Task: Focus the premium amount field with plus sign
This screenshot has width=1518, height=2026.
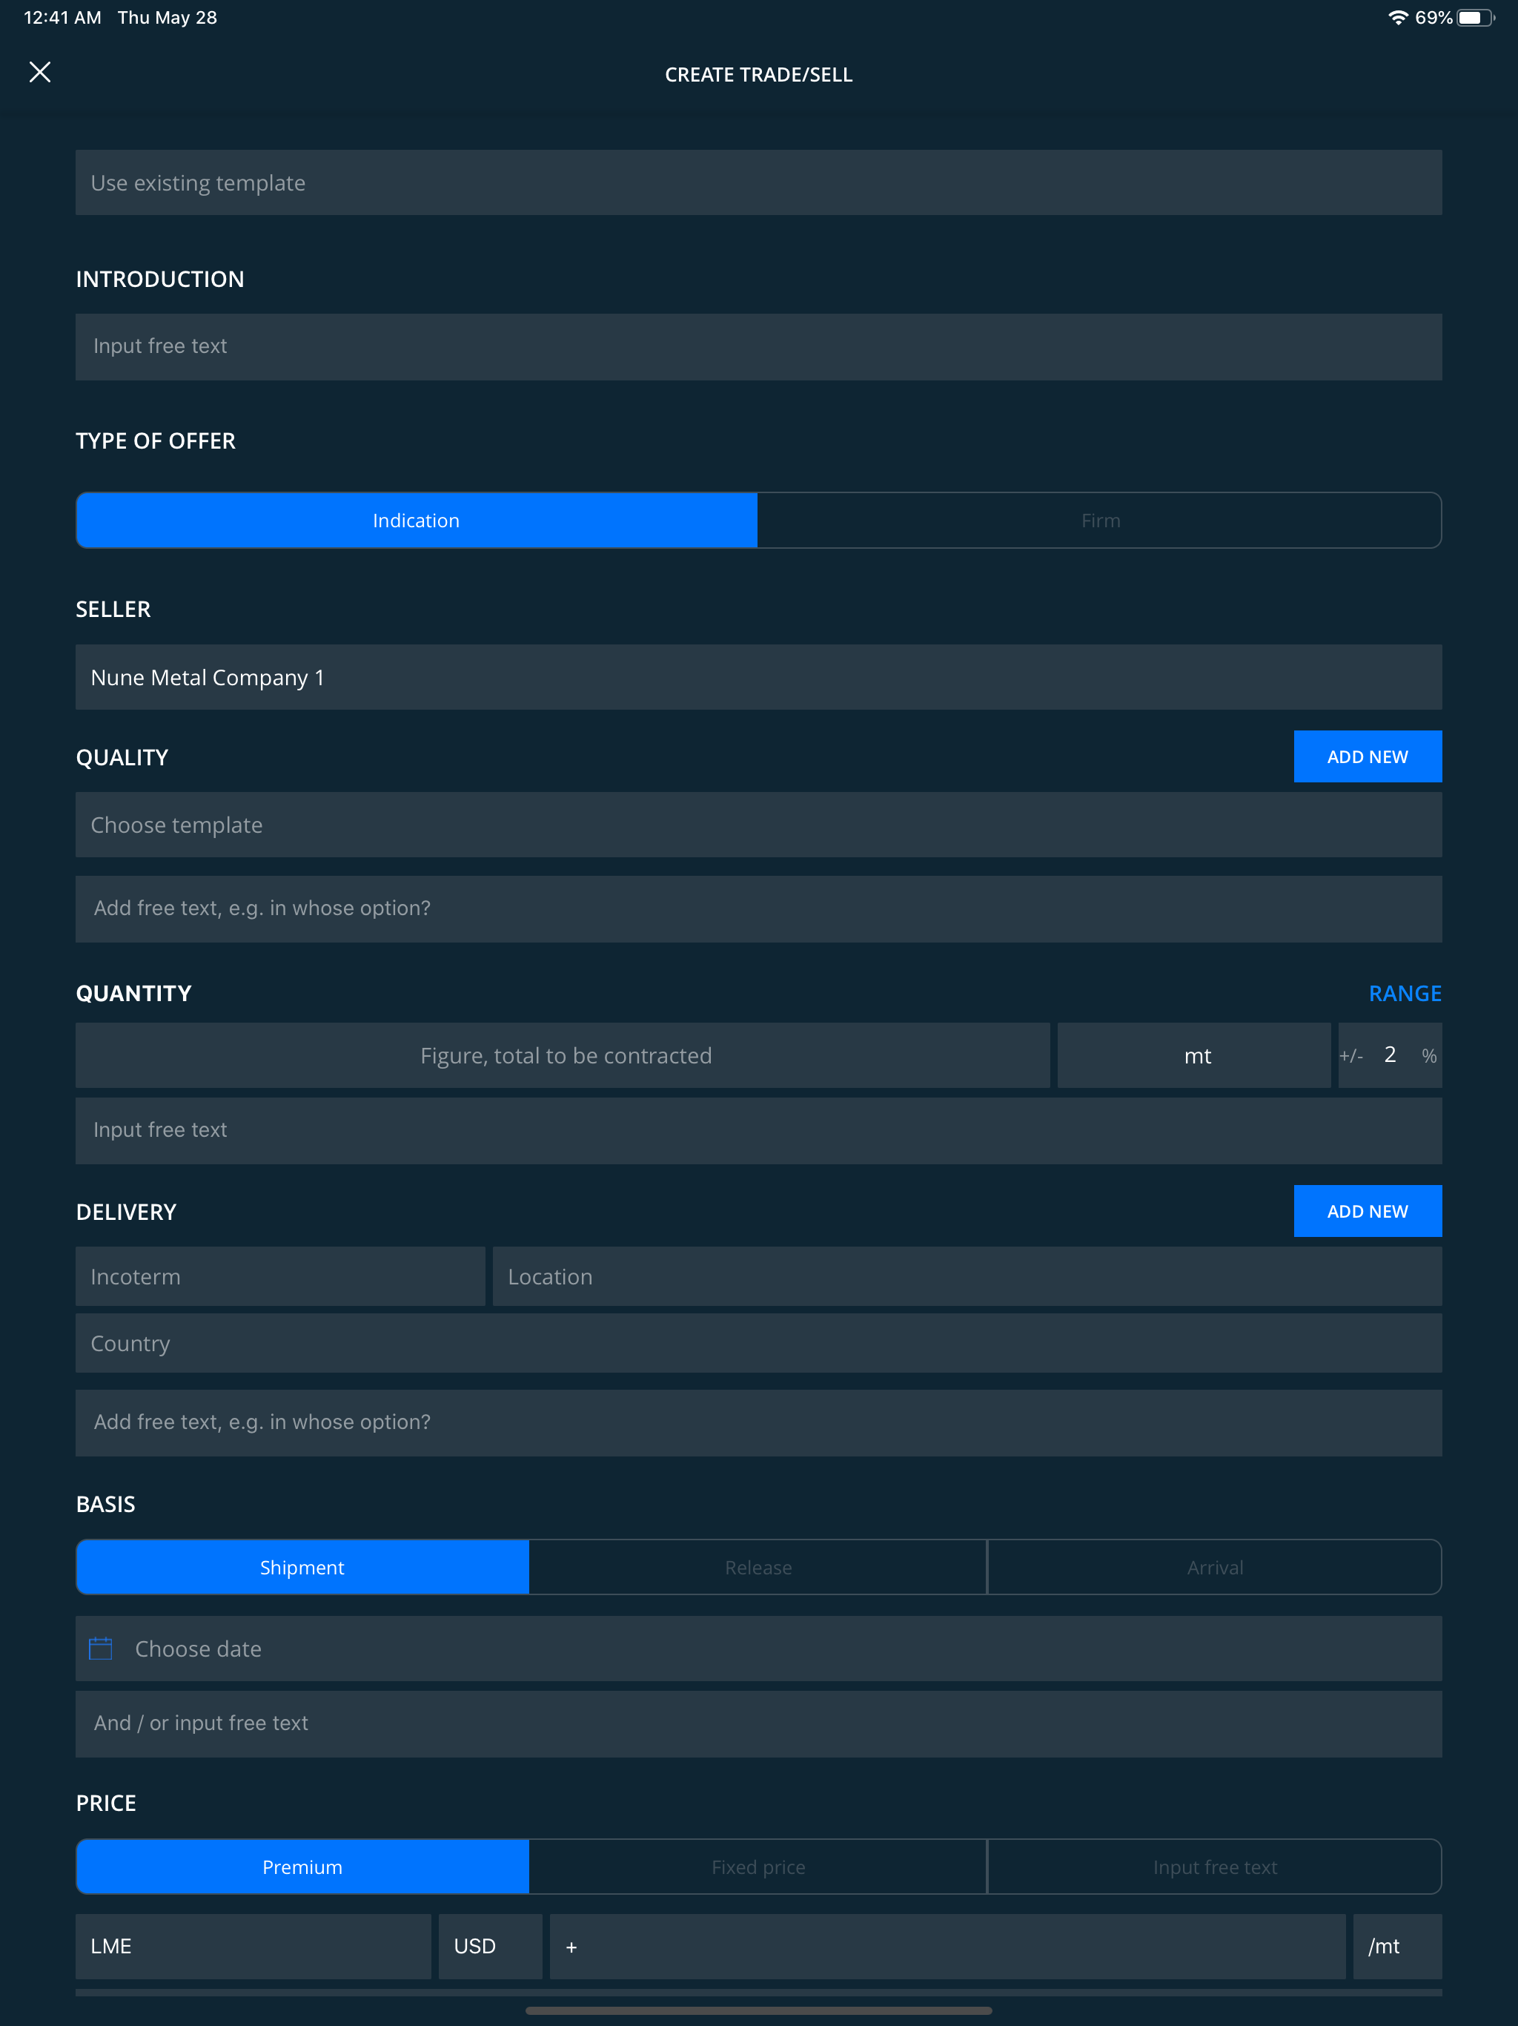Action: coord(947,1947)
